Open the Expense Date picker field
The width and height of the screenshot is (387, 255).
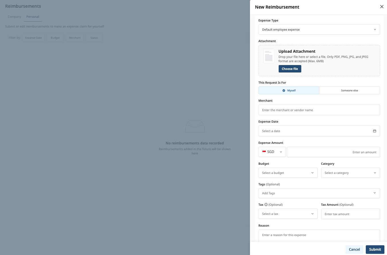click(319, 131)
